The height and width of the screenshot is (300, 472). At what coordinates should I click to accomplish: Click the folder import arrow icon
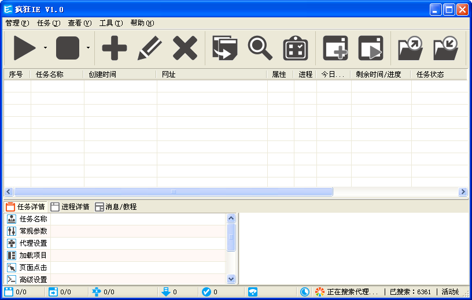point(445,48)
